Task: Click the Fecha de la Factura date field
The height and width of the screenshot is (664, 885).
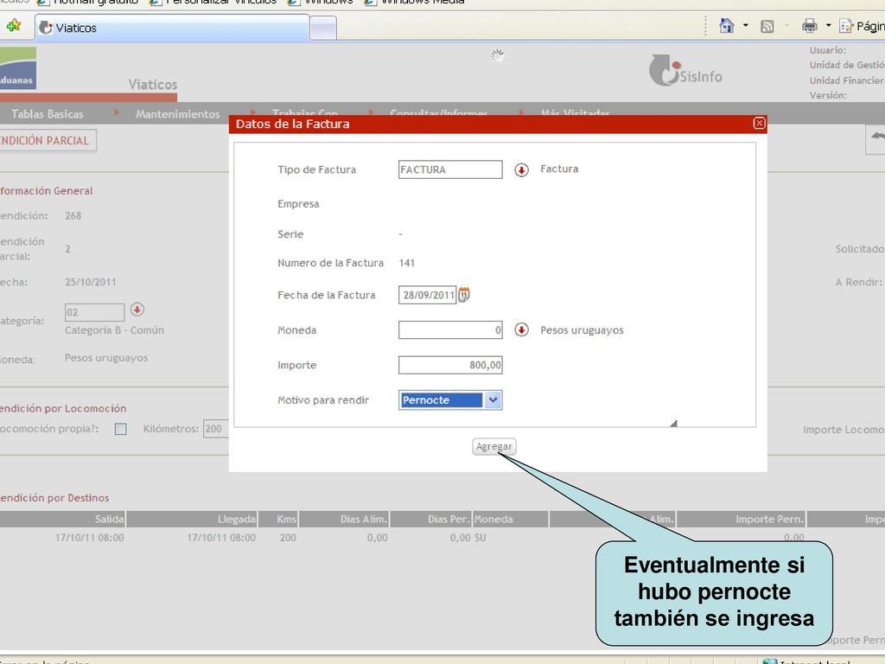Action: [427, 295]
